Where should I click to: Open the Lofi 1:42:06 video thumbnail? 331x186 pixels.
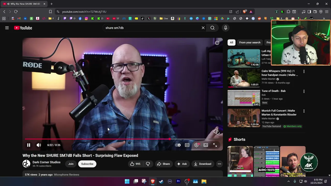point(244,58)
